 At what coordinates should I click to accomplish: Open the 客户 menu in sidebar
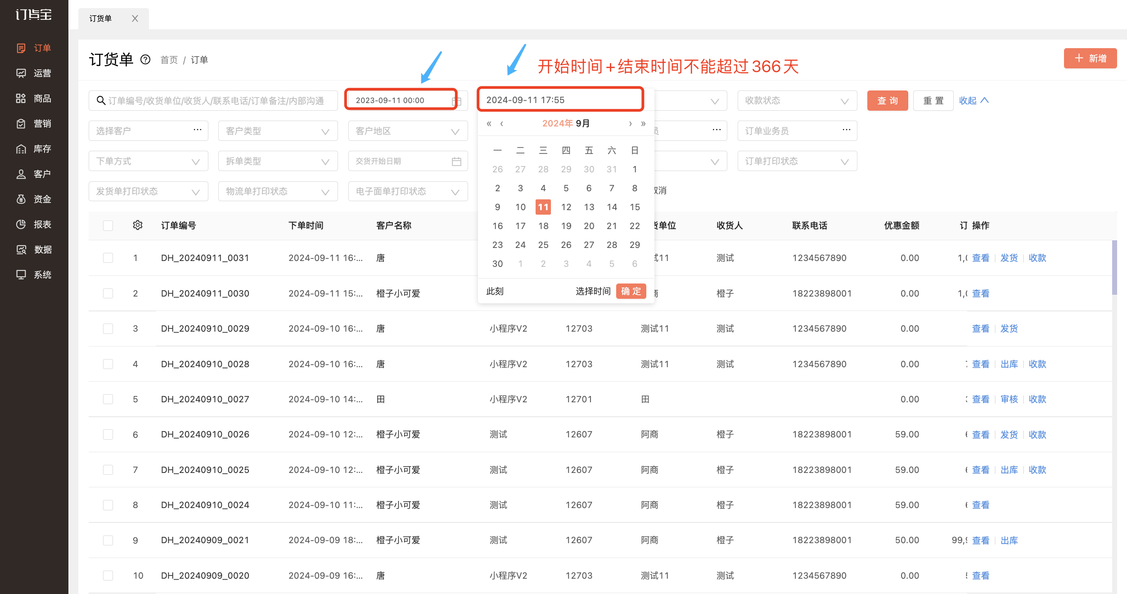[x=34, y=174]
